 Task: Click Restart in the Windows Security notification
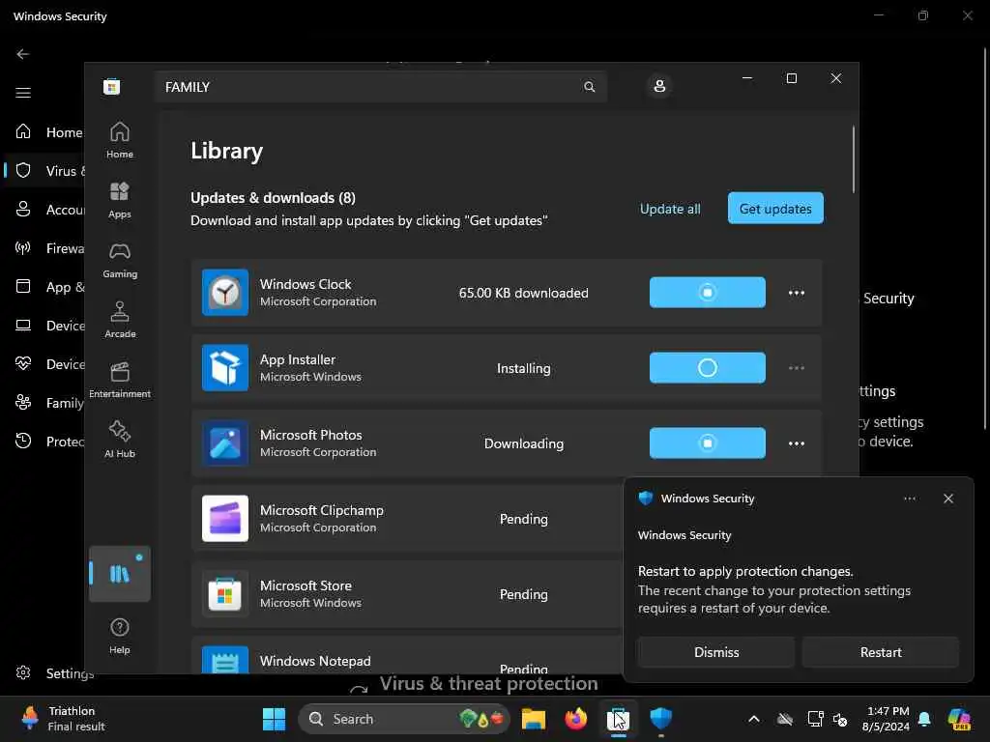(881, 652)
